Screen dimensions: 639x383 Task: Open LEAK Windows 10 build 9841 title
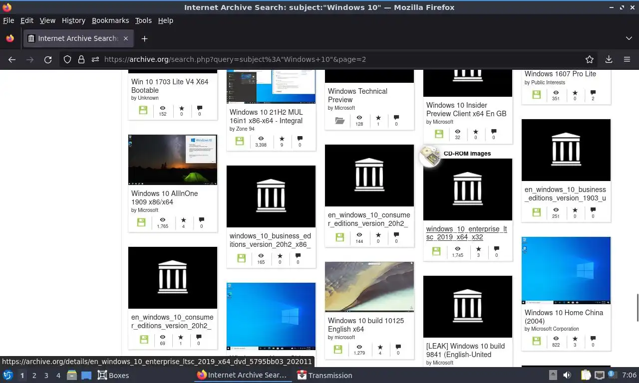point(465,350)
